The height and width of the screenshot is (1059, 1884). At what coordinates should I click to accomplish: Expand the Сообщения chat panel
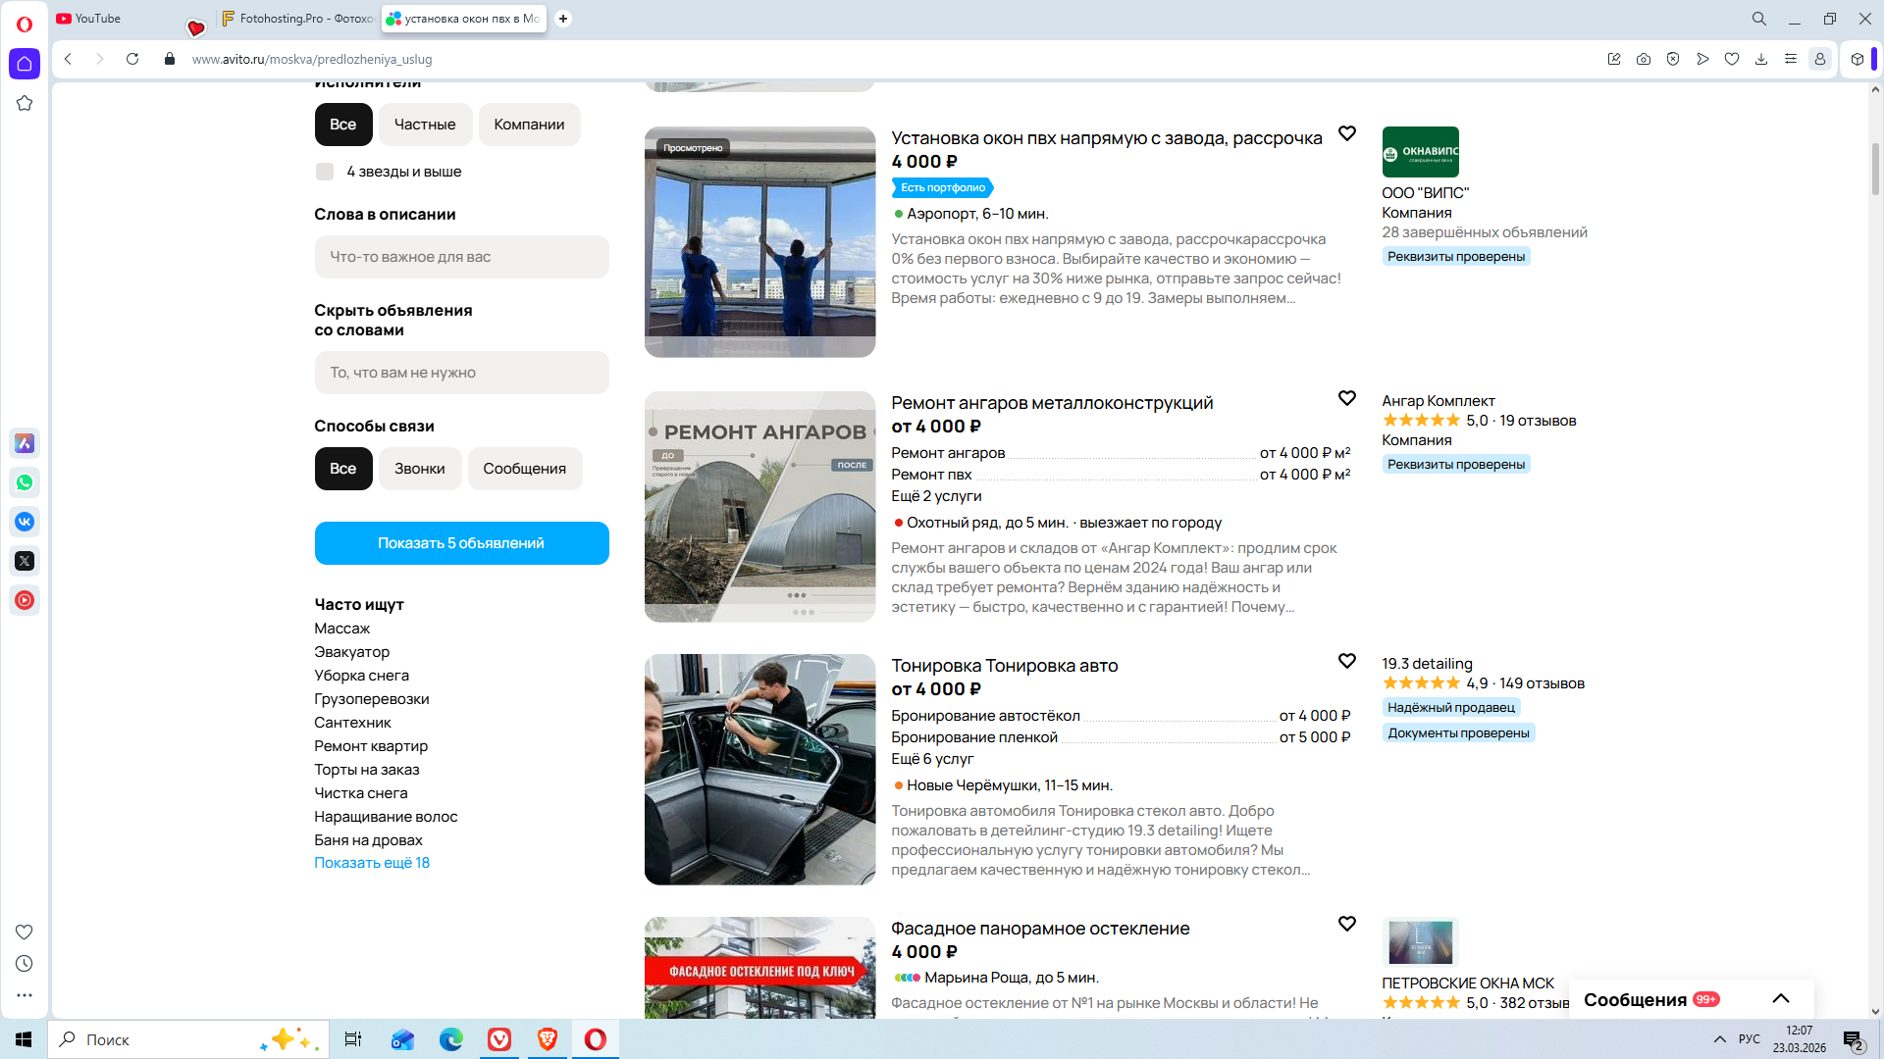(1781, 999)
